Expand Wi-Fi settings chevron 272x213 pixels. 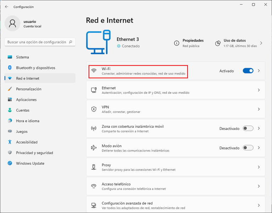click(259, 71)
